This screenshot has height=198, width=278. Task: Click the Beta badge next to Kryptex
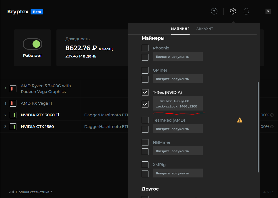pos(37,12)
